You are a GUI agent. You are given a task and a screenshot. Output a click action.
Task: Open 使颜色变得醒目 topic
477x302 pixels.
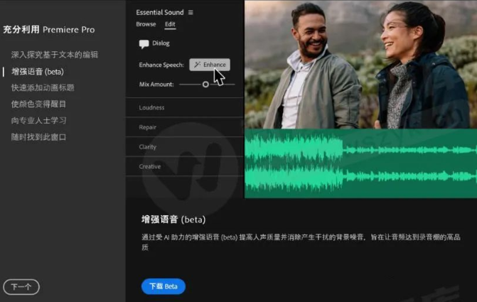38,104
